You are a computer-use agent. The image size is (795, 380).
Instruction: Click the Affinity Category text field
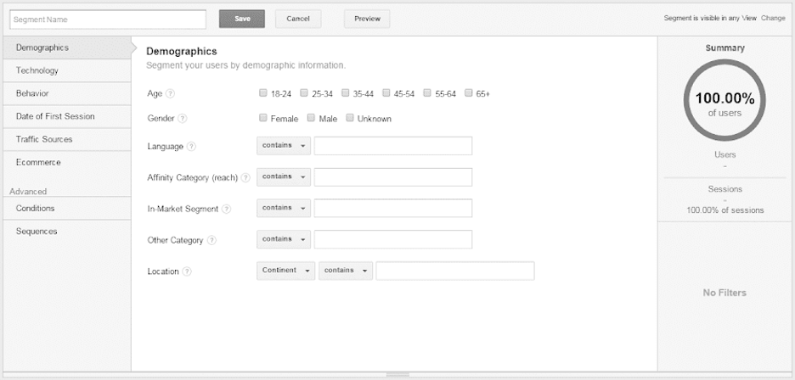393,176
